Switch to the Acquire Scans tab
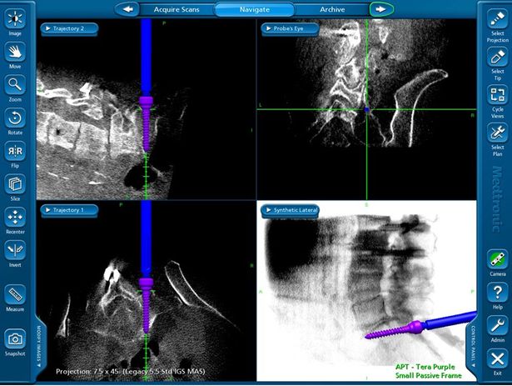 tap(176, 9)
